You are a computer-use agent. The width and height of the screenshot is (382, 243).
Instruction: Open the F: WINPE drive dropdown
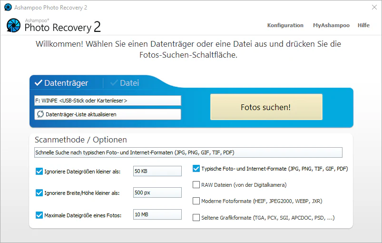tap(108, 101)
